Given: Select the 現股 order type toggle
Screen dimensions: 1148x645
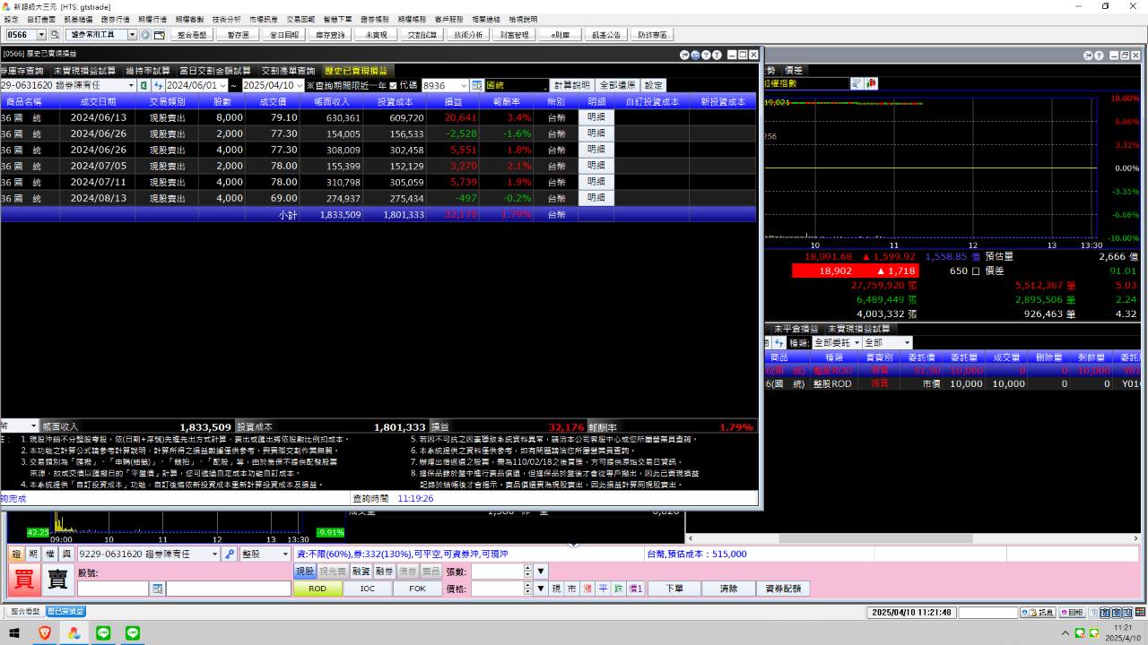Looking at the screenshot, I should (x=305, y=572).
